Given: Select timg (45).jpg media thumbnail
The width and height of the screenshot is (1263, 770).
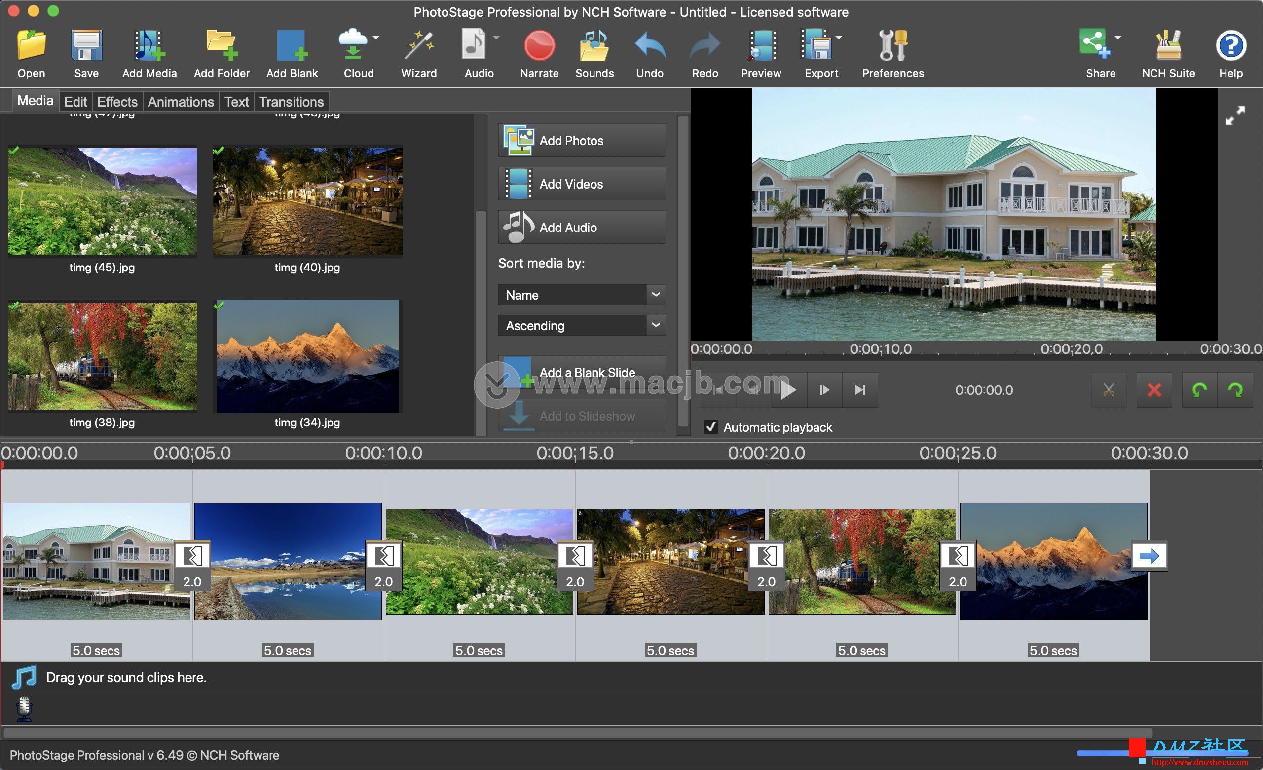Looking at the screenshot, I should 102,201.
